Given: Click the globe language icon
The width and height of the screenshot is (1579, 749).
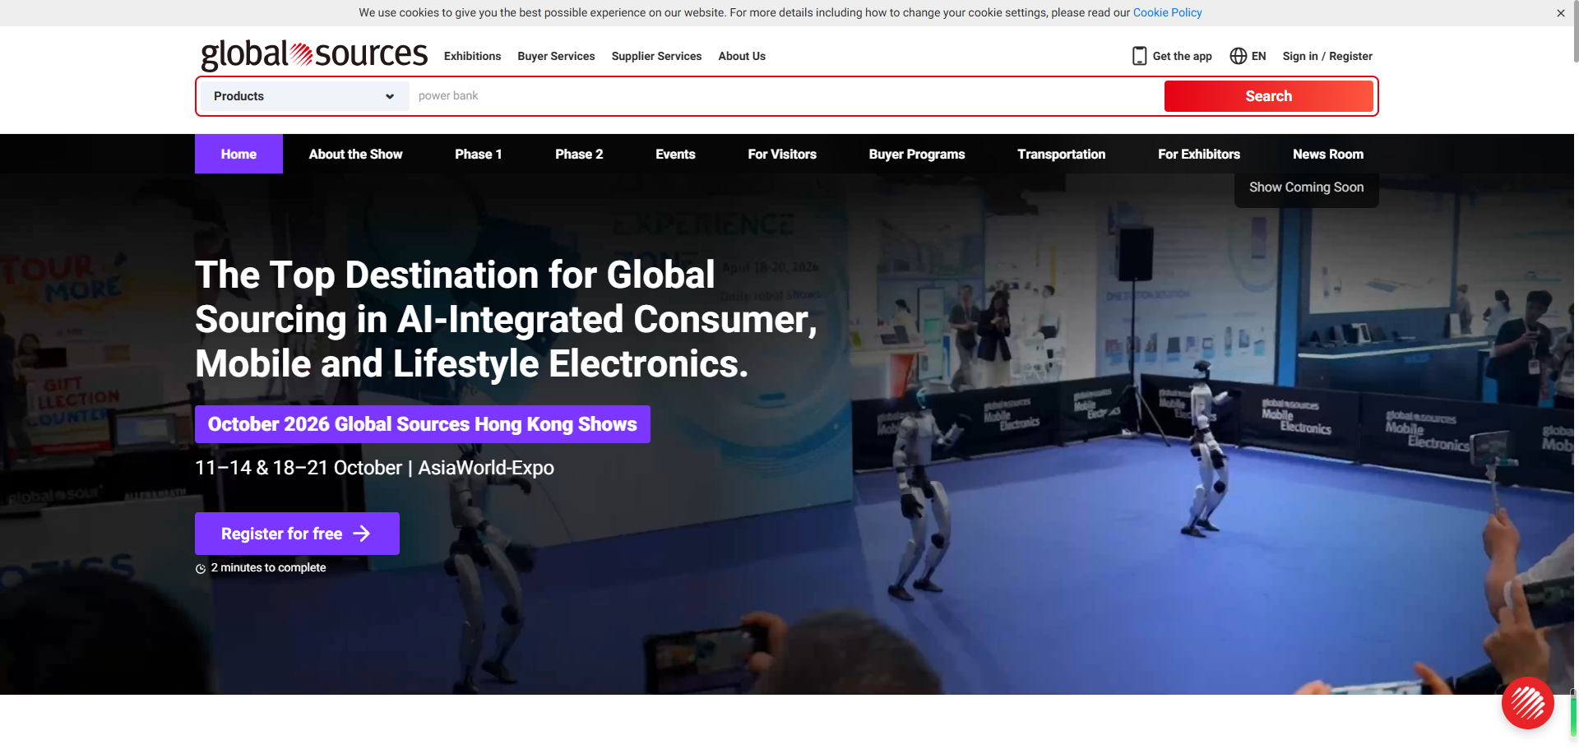Looking at the screenshot, I should pos(1238,56).
